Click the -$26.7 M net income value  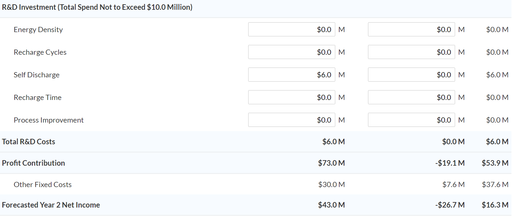[x=450, y=205]
